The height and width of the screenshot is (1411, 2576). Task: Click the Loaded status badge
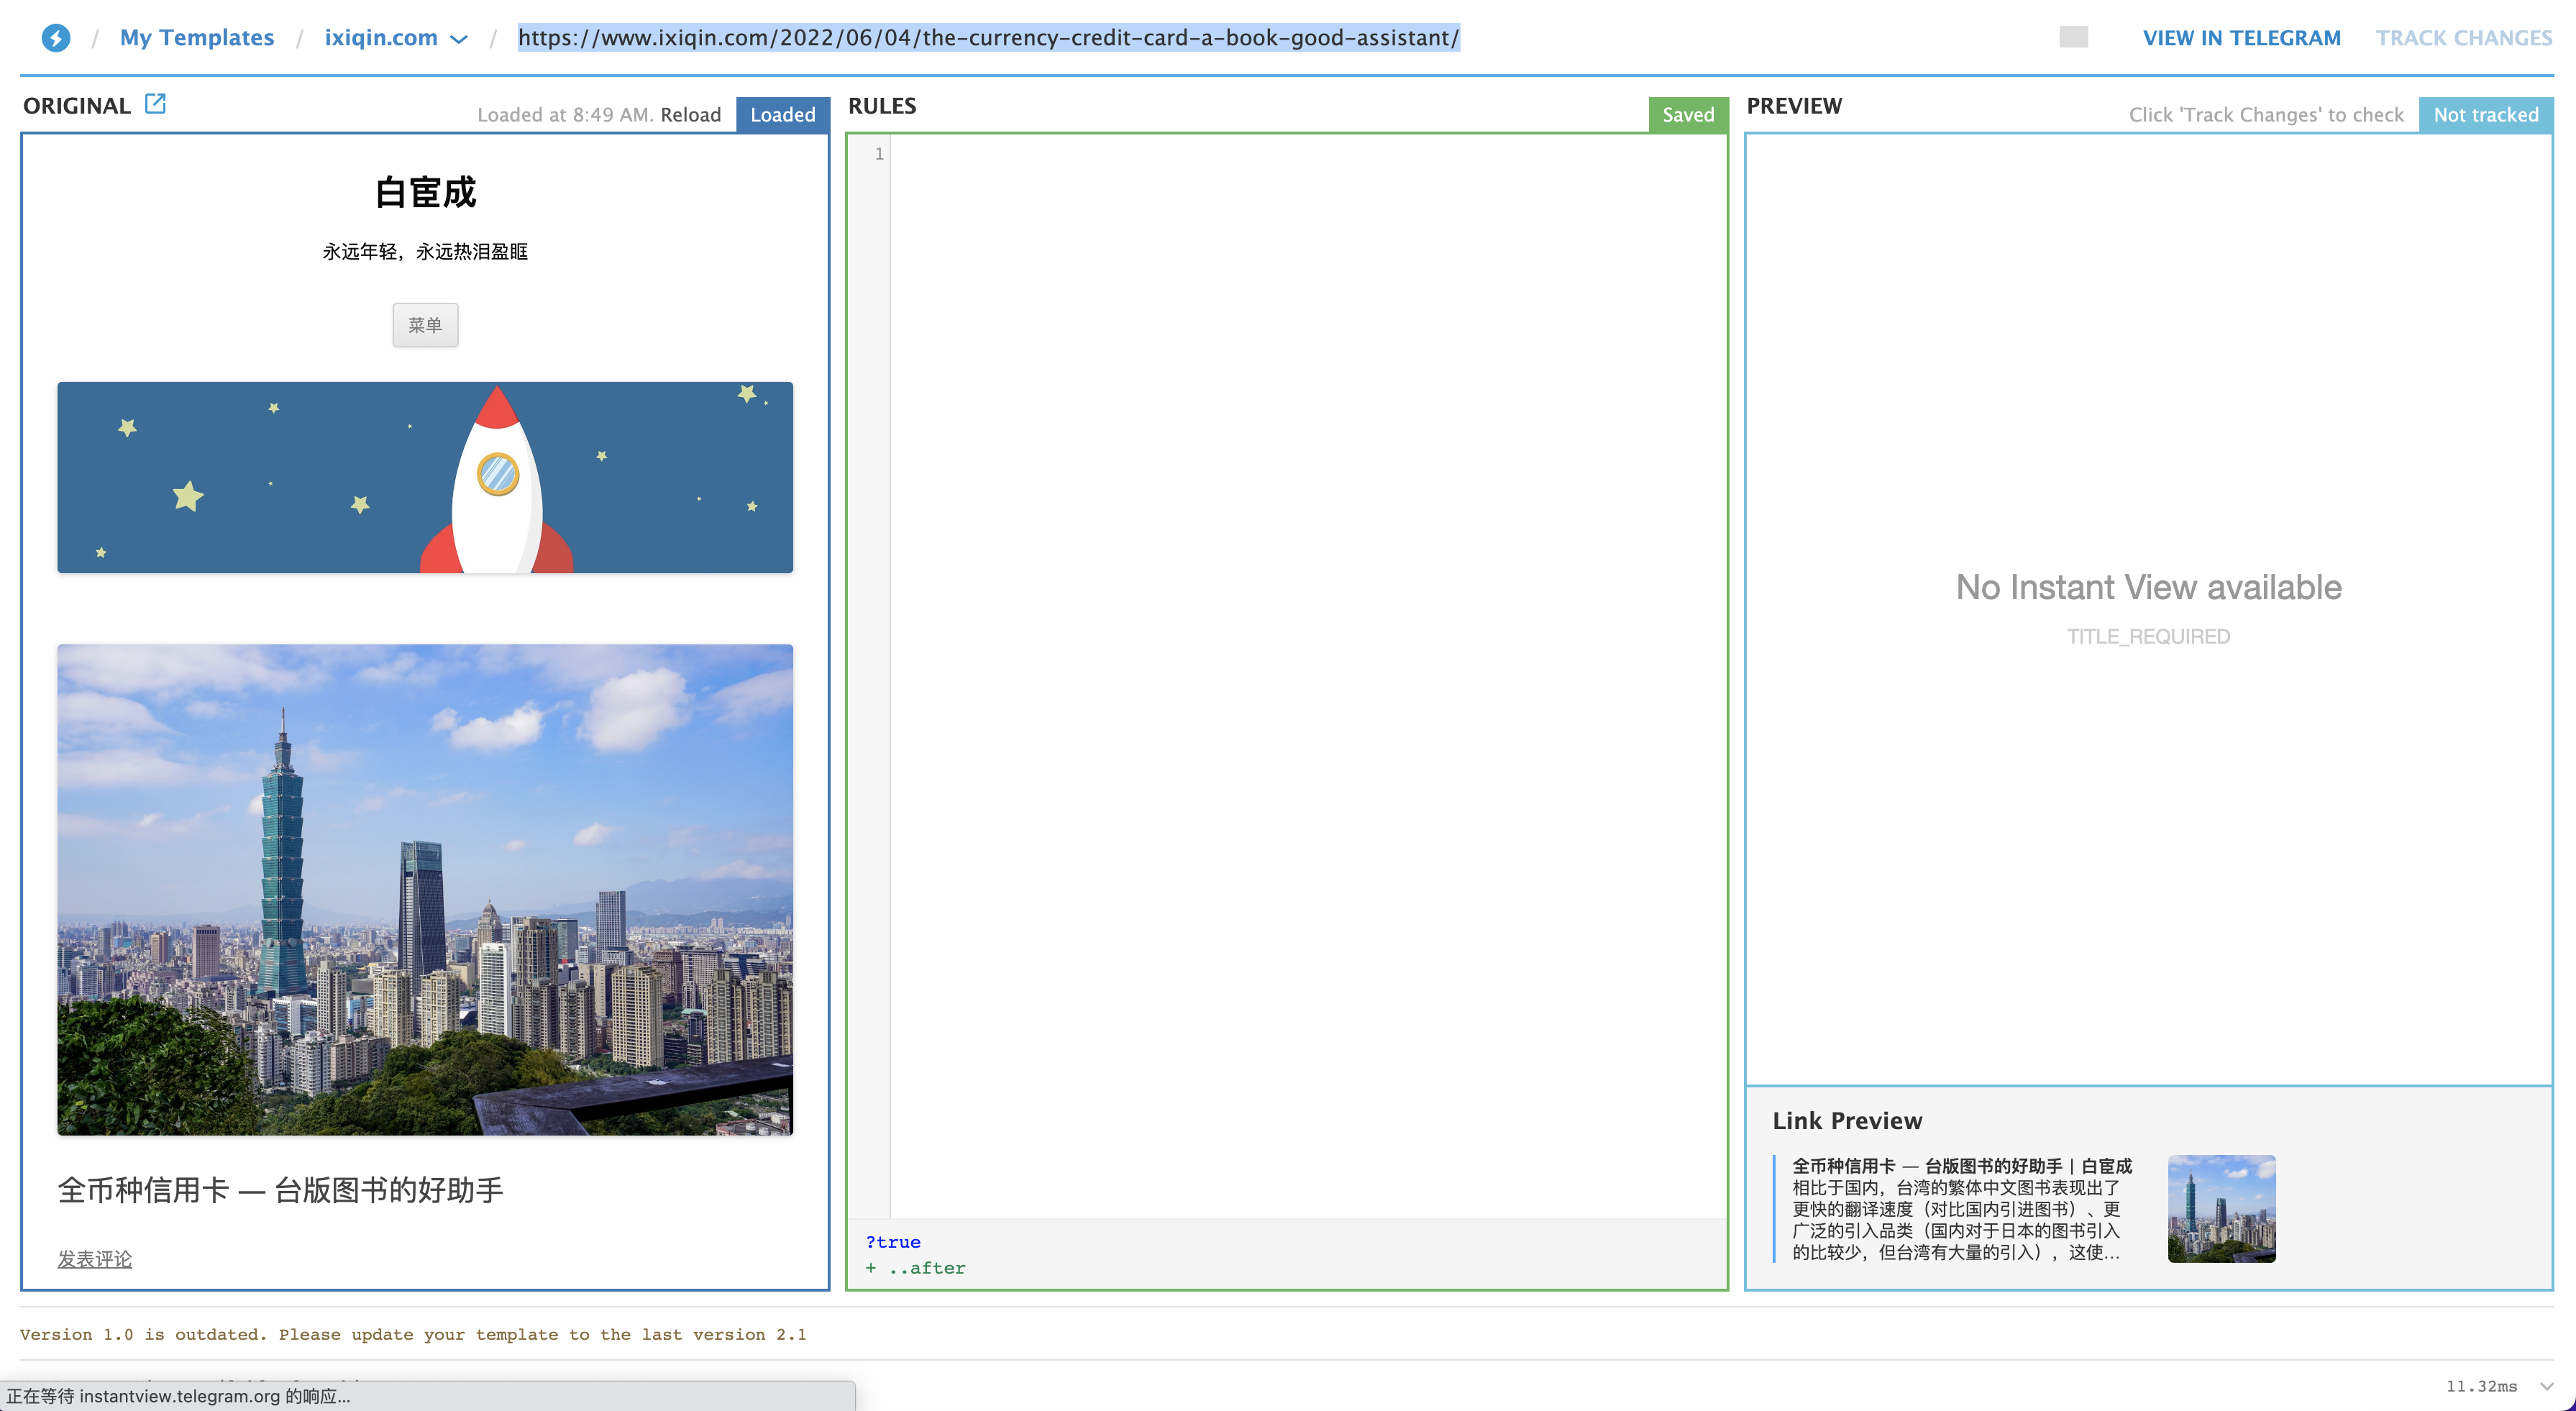(782, 115)
